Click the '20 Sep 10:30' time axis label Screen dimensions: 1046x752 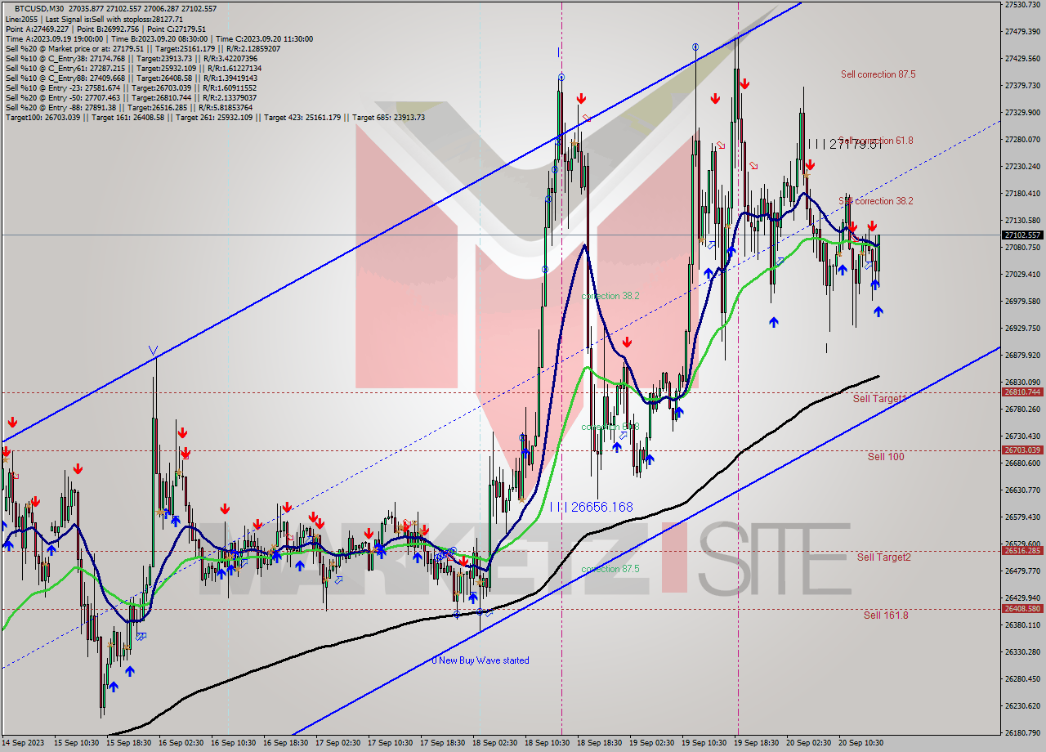pos(860,743)
